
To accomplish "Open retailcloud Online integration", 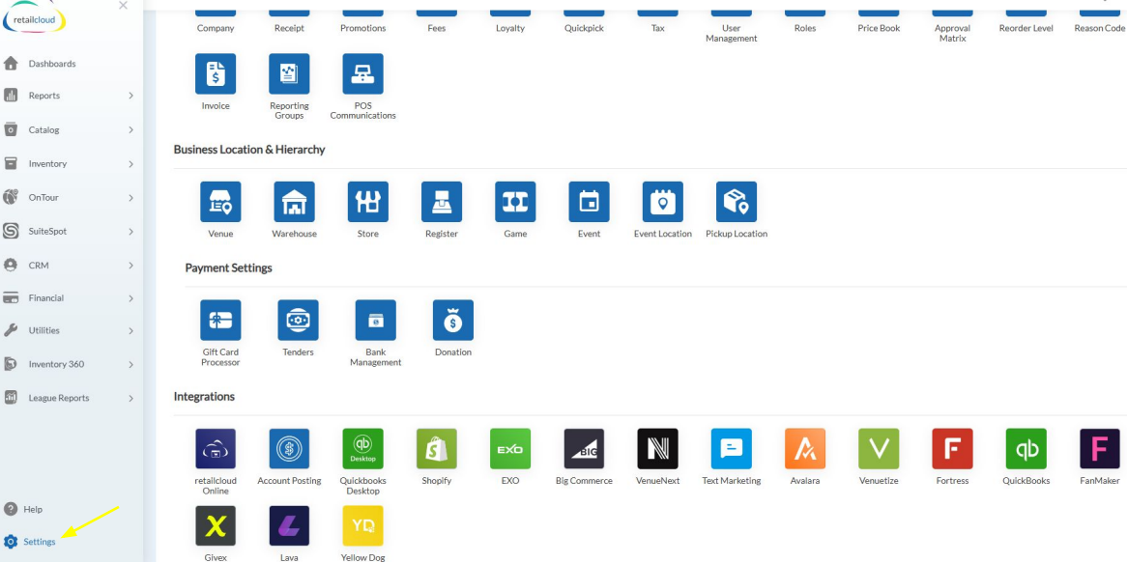I will pyautogui.click(x=216, y=449).
